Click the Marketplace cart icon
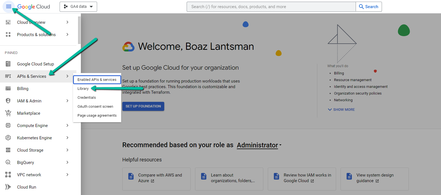Viewport: 441px width, 195px height. pos(8,113)
